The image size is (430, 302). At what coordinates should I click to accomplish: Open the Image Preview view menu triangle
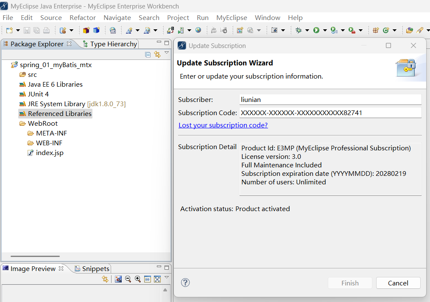point(167,277)
